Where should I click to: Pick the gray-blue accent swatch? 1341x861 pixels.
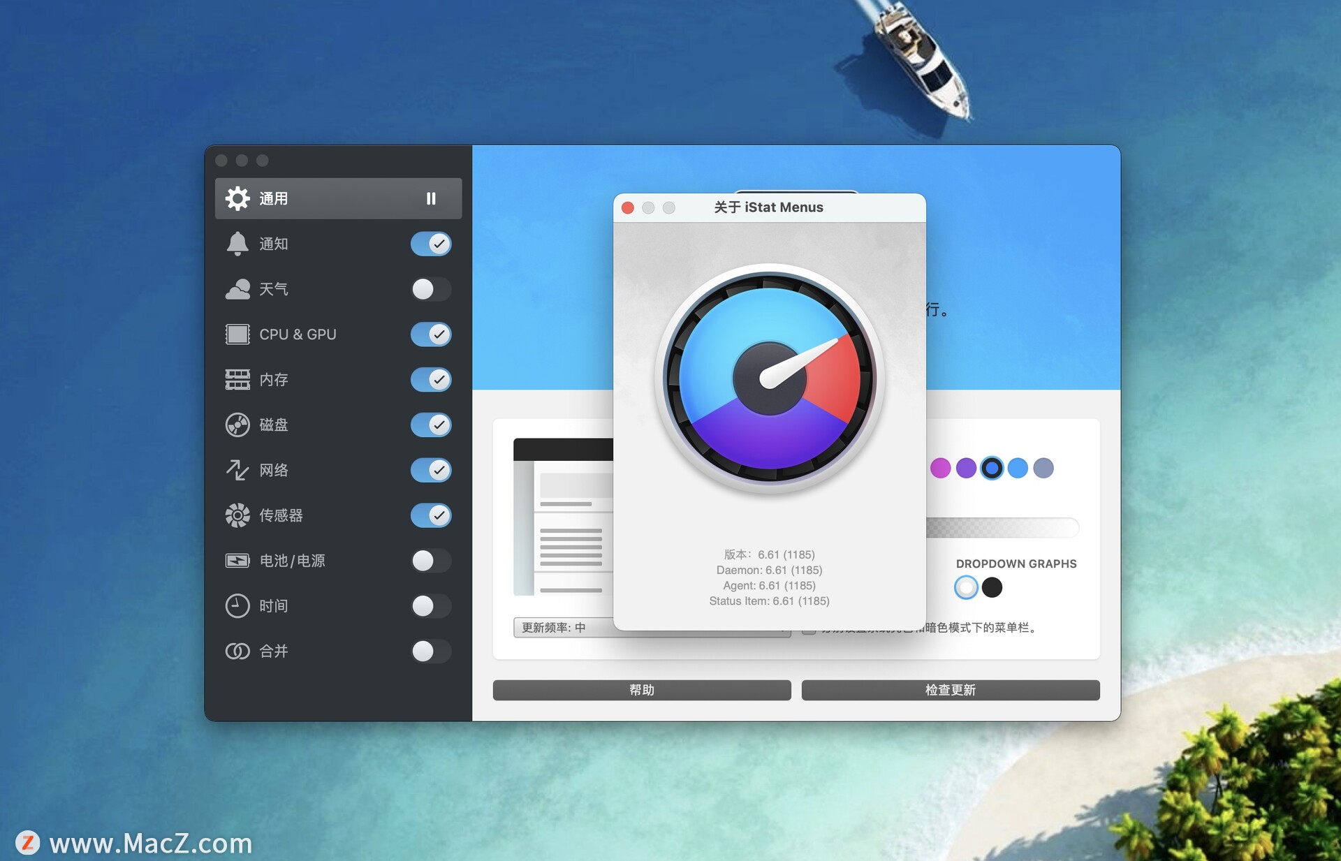click(1043, 468)
